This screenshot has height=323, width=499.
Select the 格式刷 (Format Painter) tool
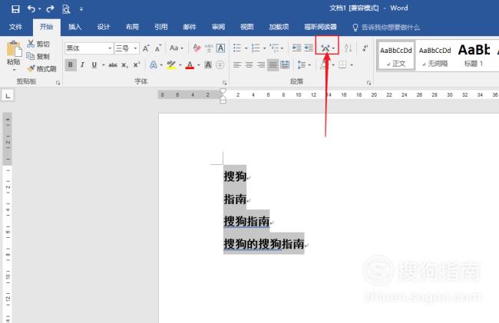click(x=42, y=69)
